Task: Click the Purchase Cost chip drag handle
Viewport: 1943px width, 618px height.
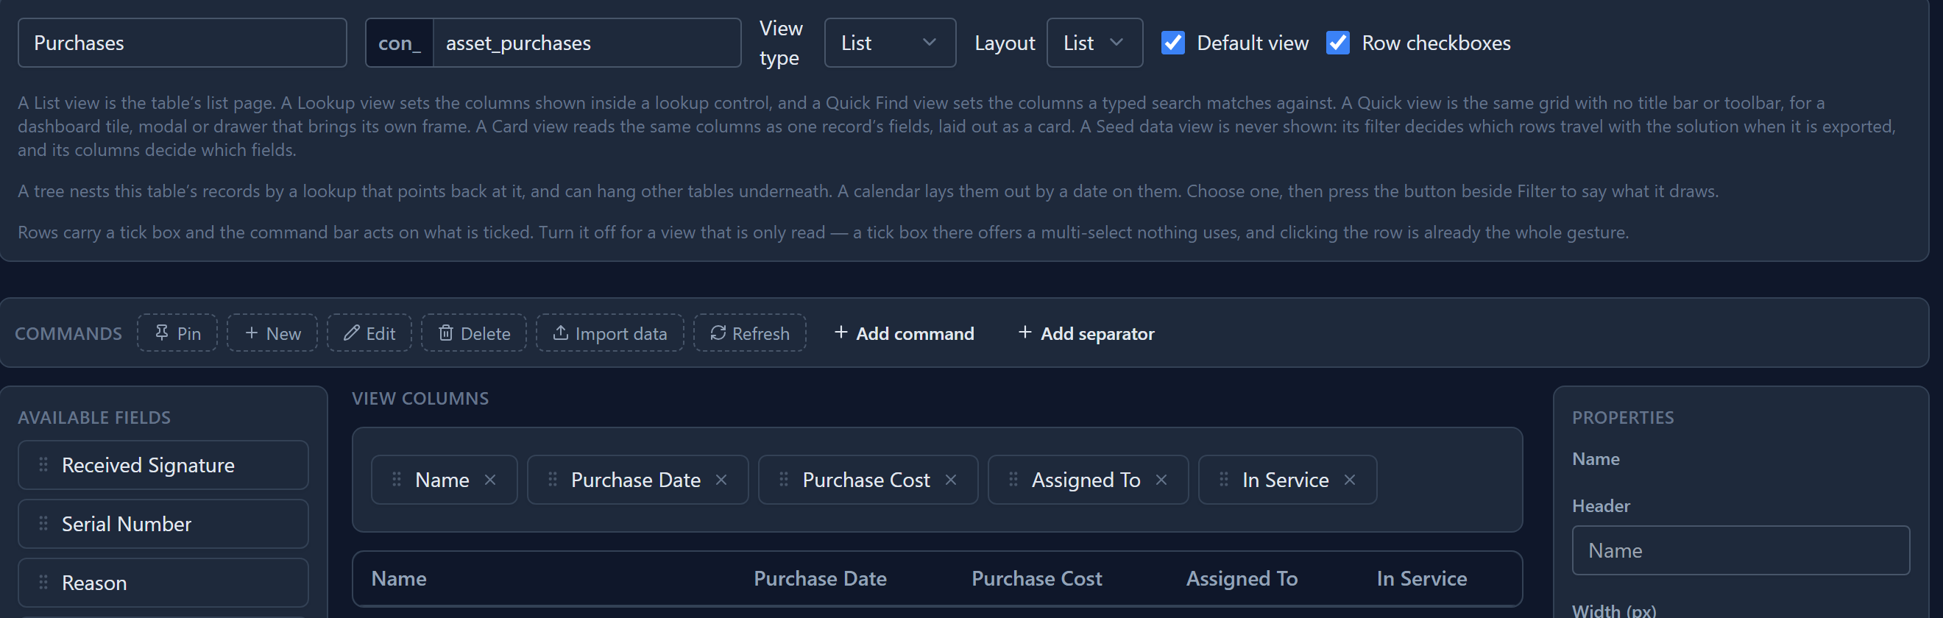Action: (x=784, y=480)
